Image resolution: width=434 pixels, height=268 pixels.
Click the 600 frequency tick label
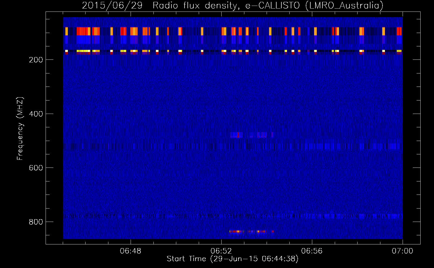[36, 168]
